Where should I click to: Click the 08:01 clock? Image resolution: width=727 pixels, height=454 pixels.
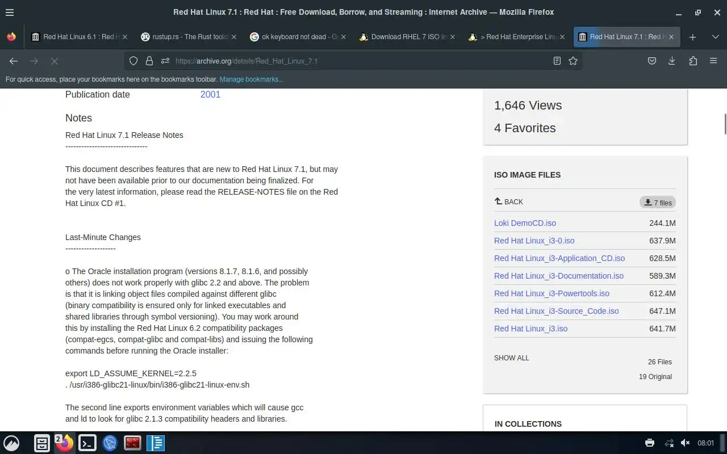(x=705, y=443)
